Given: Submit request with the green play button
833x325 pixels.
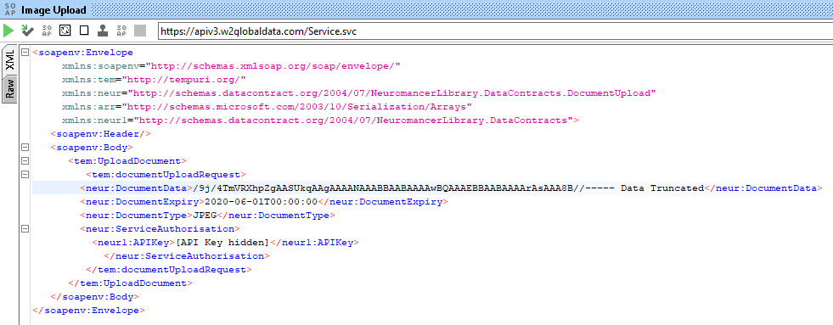Looking at the screenshot, I should click(8, 31).
